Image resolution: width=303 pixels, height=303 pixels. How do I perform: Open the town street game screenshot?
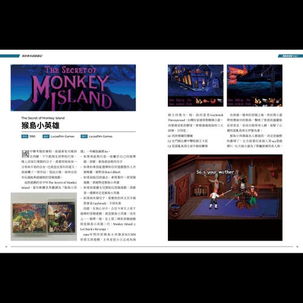196,85
